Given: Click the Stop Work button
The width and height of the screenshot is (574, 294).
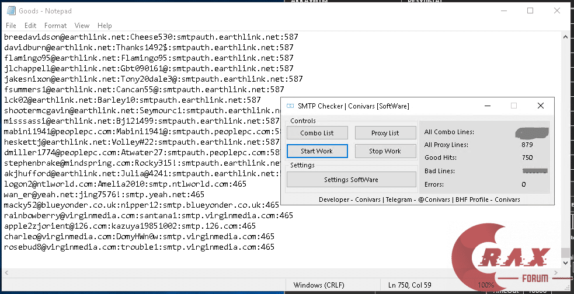Looking at the screenshot, I should (x=385, y=151).
